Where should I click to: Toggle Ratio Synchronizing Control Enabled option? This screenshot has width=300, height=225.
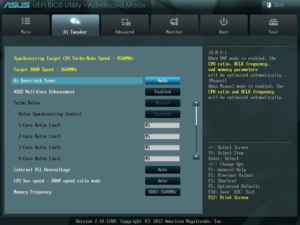pos(163,114)
